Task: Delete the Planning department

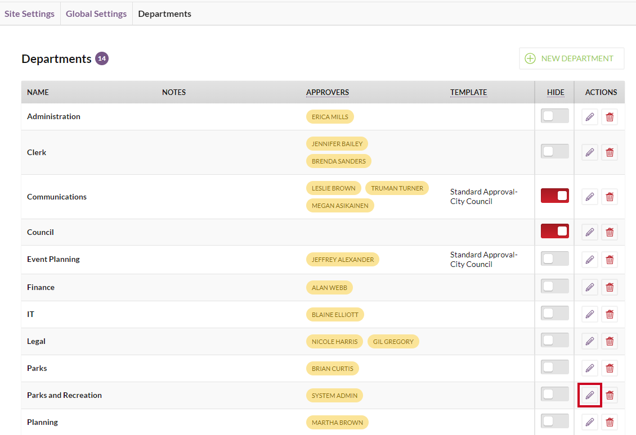Action: 610,423
